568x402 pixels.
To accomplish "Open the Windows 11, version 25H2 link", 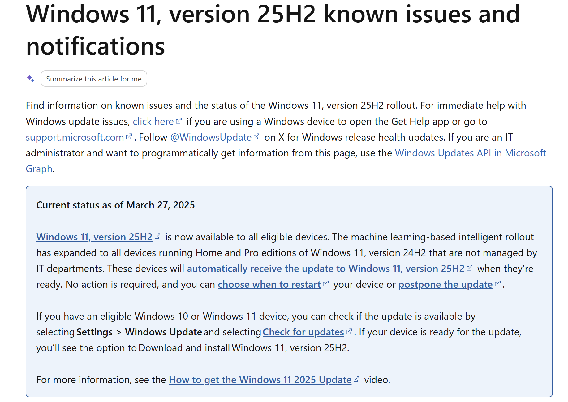I will [x=94, y=237].
